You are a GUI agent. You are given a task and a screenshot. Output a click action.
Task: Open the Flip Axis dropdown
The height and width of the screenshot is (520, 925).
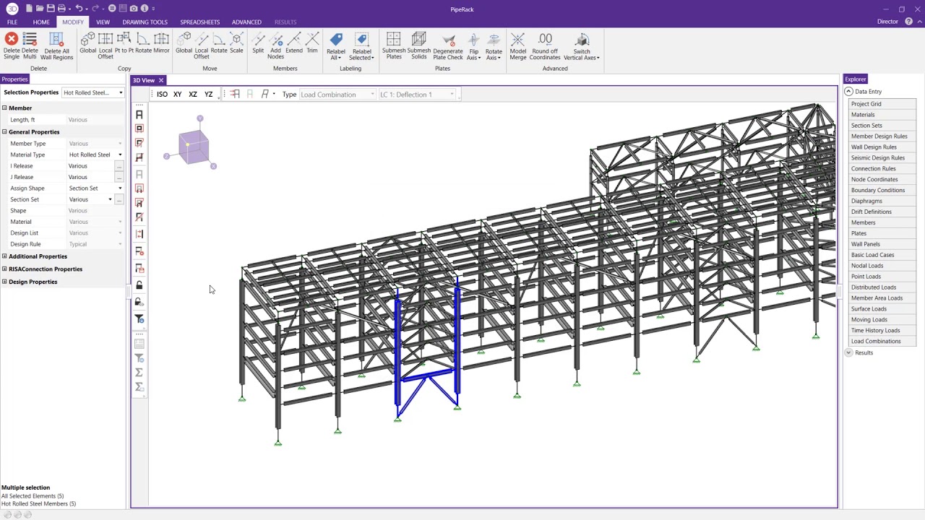[x=473, y=46]
